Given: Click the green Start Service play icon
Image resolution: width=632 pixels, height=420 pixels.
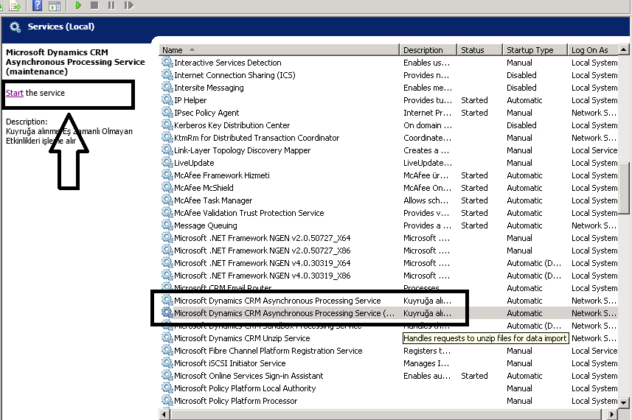Looking at the screenshot, I should (78, 5).
